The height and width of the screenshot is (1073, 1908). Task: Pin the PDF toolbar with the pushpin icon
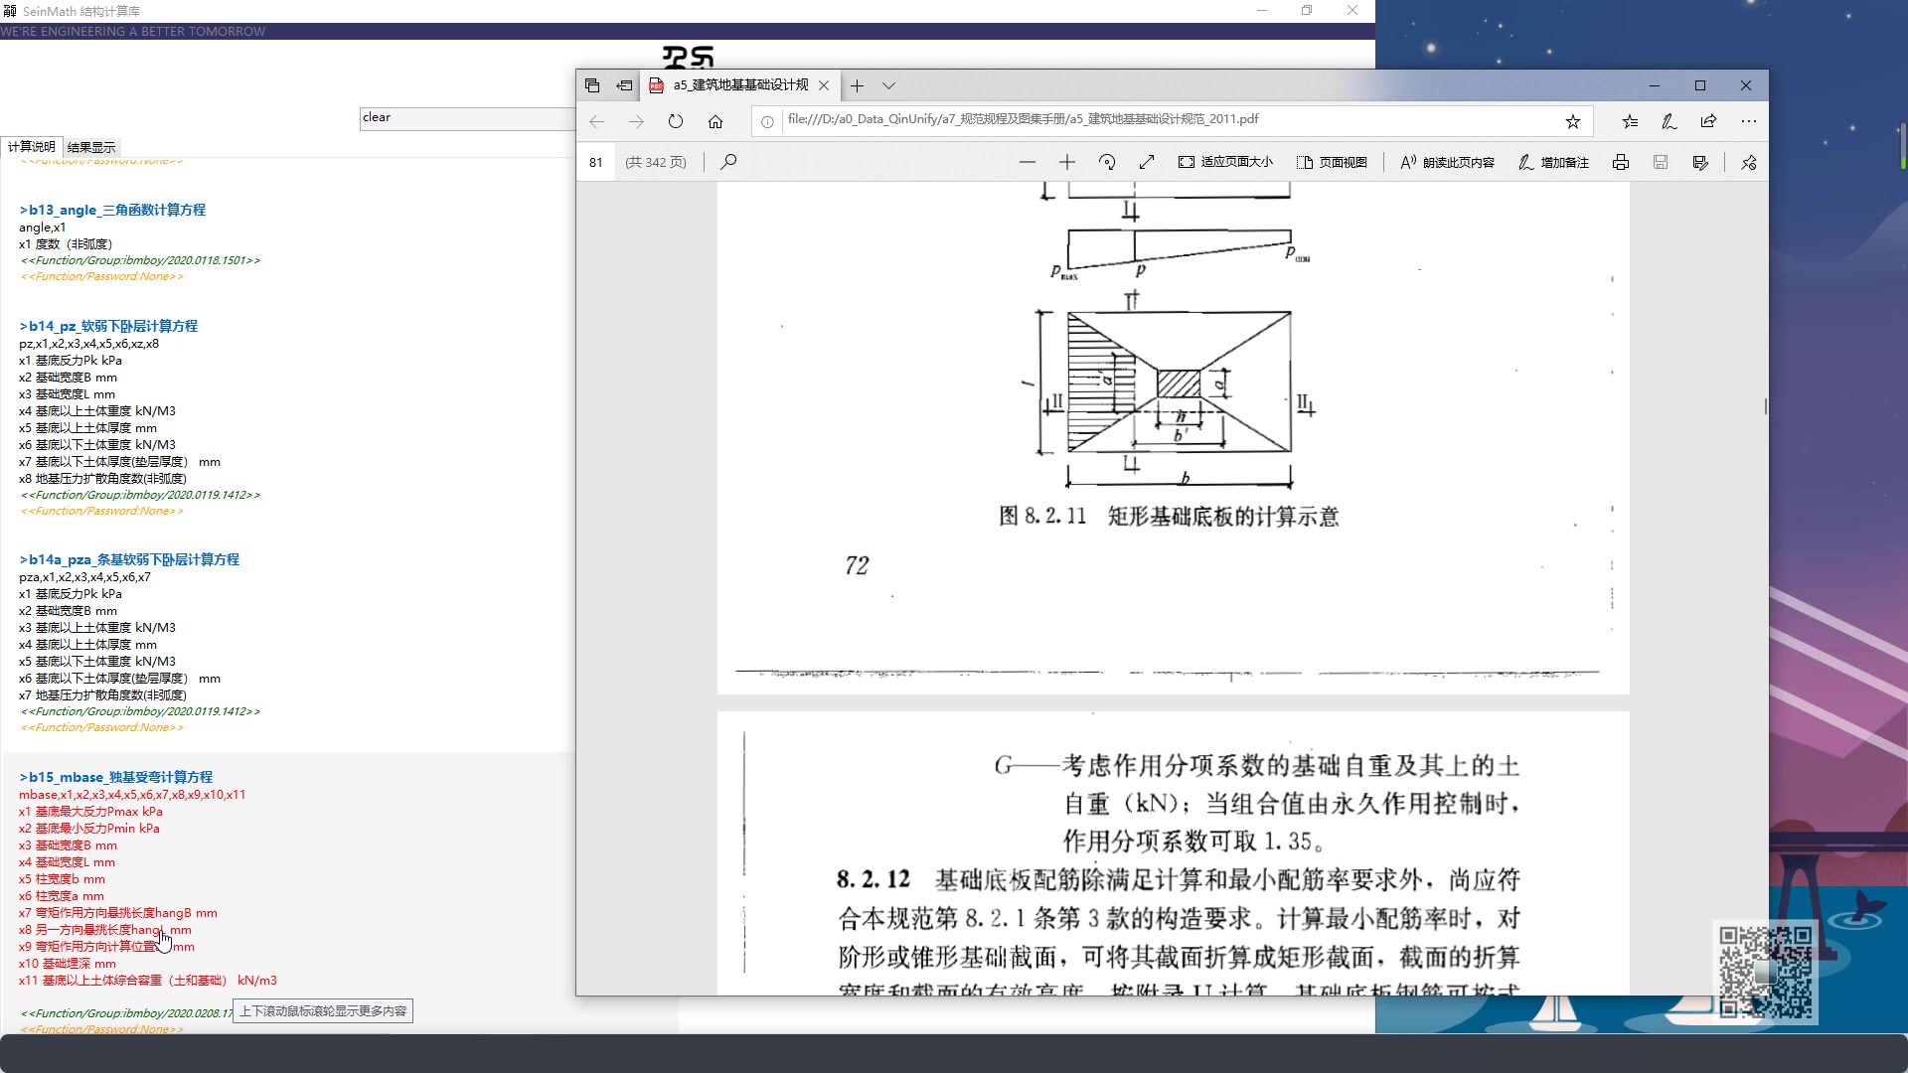coord(1747,162)
